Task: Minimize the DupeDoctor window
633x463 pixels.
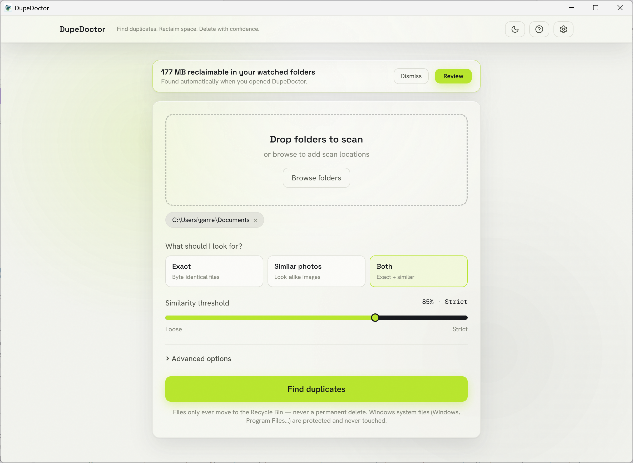Action: coord(572,8)
